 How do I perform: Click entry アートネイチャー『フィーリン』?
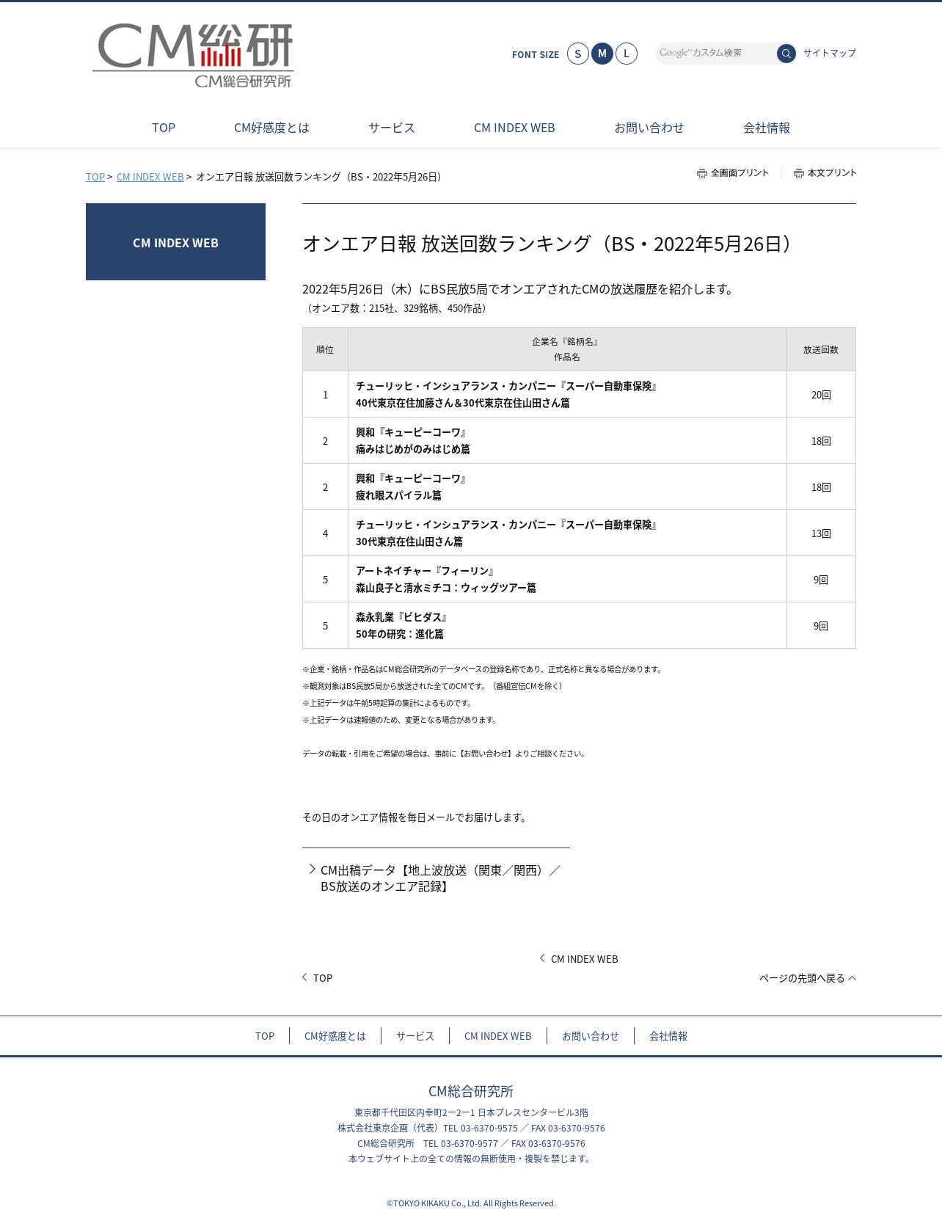tap(425, 571)
